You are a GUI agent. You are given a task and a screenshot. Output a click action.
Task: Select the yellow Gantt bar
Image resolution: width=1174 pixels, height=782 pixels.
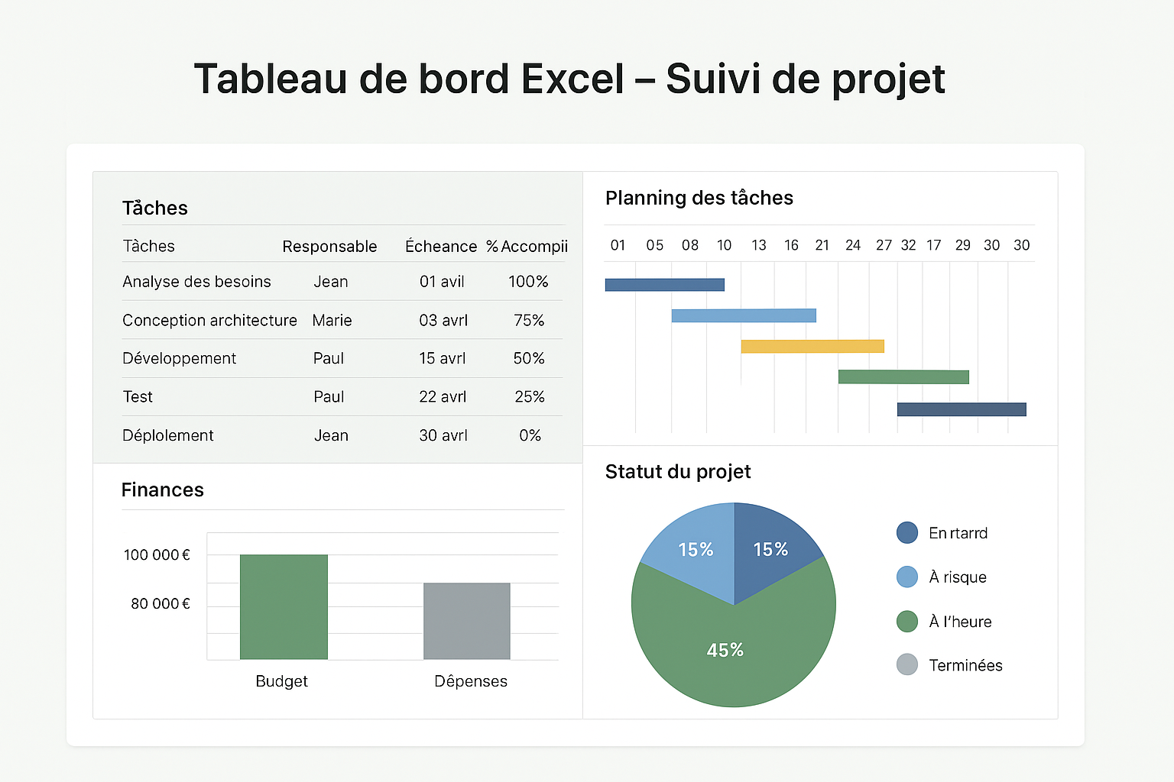tap(812, 346)
